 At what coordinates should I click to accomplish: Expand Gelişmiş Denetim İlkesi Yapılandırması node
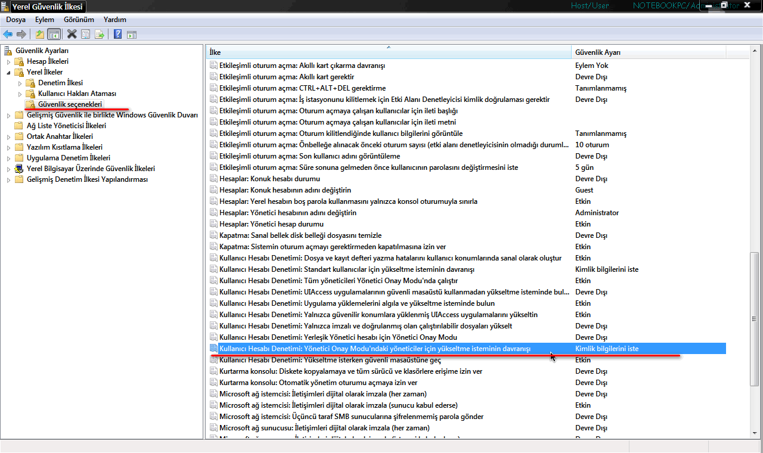click(8, 179)
